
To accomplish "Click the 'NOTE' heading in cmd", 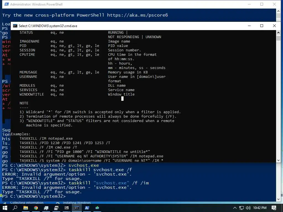I will [24, 103].
